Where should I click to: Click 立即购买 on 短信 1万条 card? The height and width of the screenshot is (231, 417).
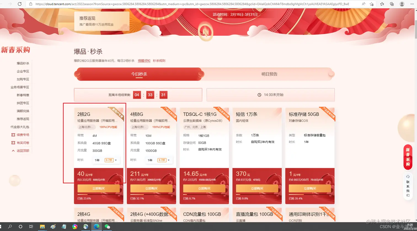257,188
